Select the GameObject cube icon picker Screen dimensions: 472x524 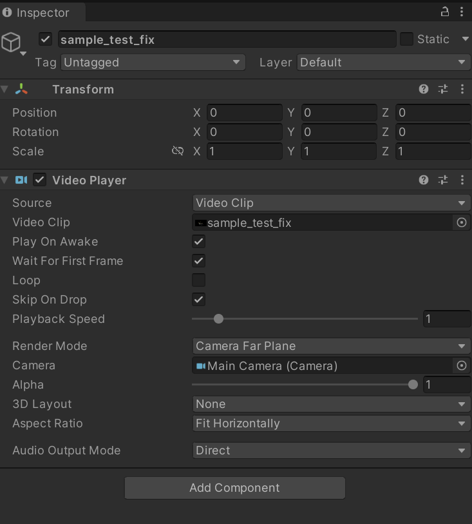point(11,42)
